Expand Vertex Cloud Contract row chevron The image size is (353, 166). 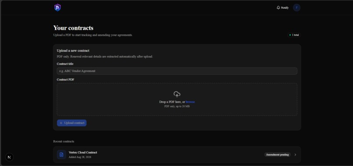(295, 155)
